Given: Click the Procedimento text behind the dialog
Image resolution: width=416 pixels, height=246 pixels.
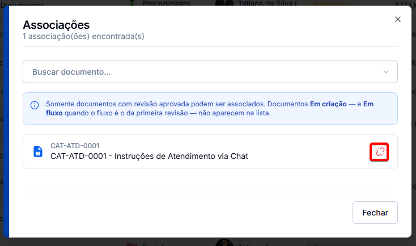Looking at the screenshot, I should 167,3.
